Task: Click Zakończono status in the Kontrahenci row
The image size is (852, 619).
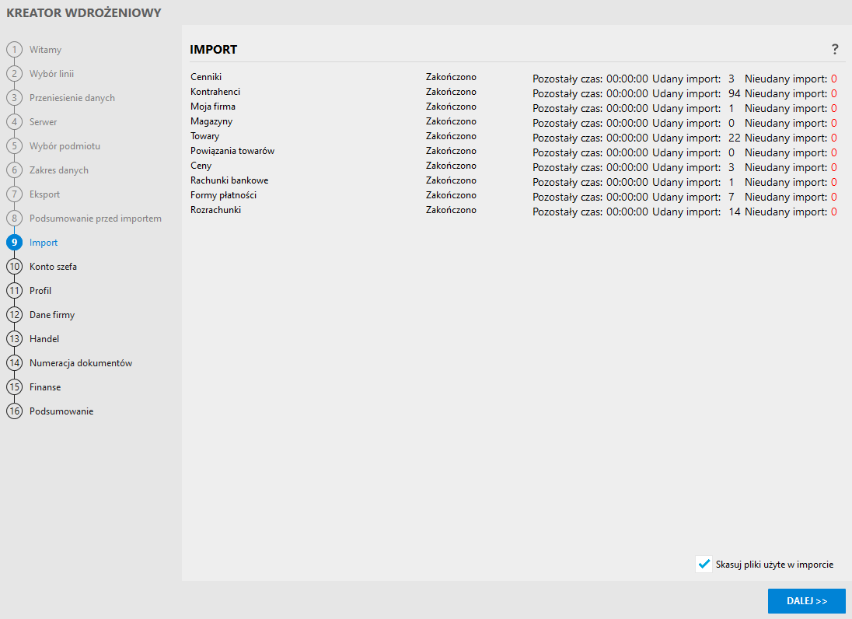Action: [x=451, y=92]
